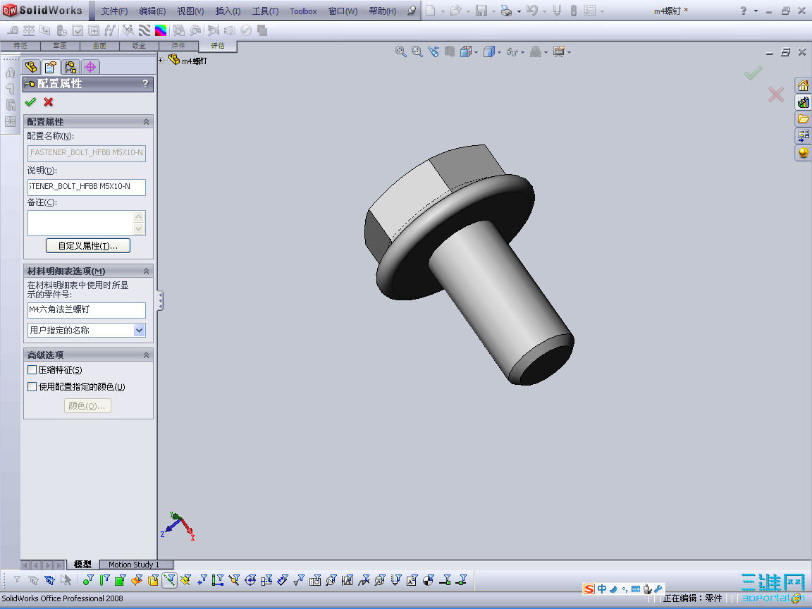Open the FeatureManager design tree tab
The width and height of the screenshot is (812, 609).
pyautogui.click(x=31, y=67)
